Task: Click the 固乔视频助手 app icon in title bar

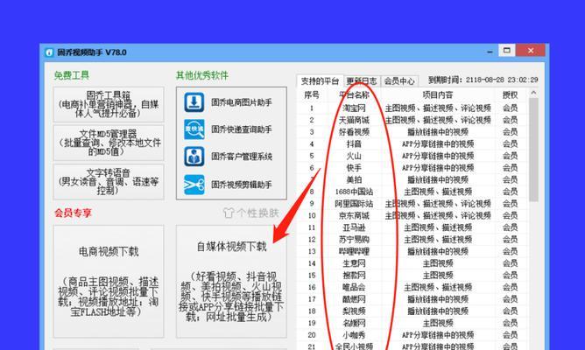Action: [49, 52]
